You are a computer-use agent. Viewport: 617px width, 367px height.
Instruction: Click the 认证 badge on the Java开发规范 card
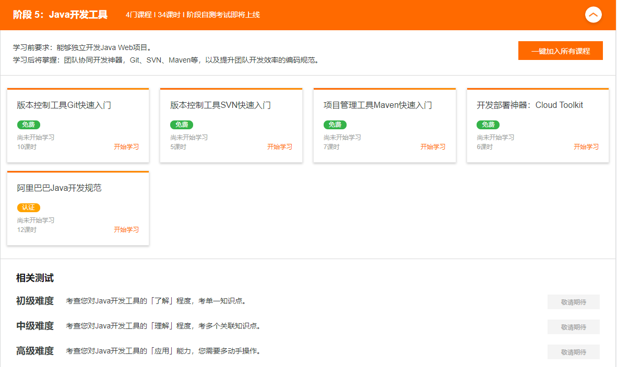click(28, 207)
